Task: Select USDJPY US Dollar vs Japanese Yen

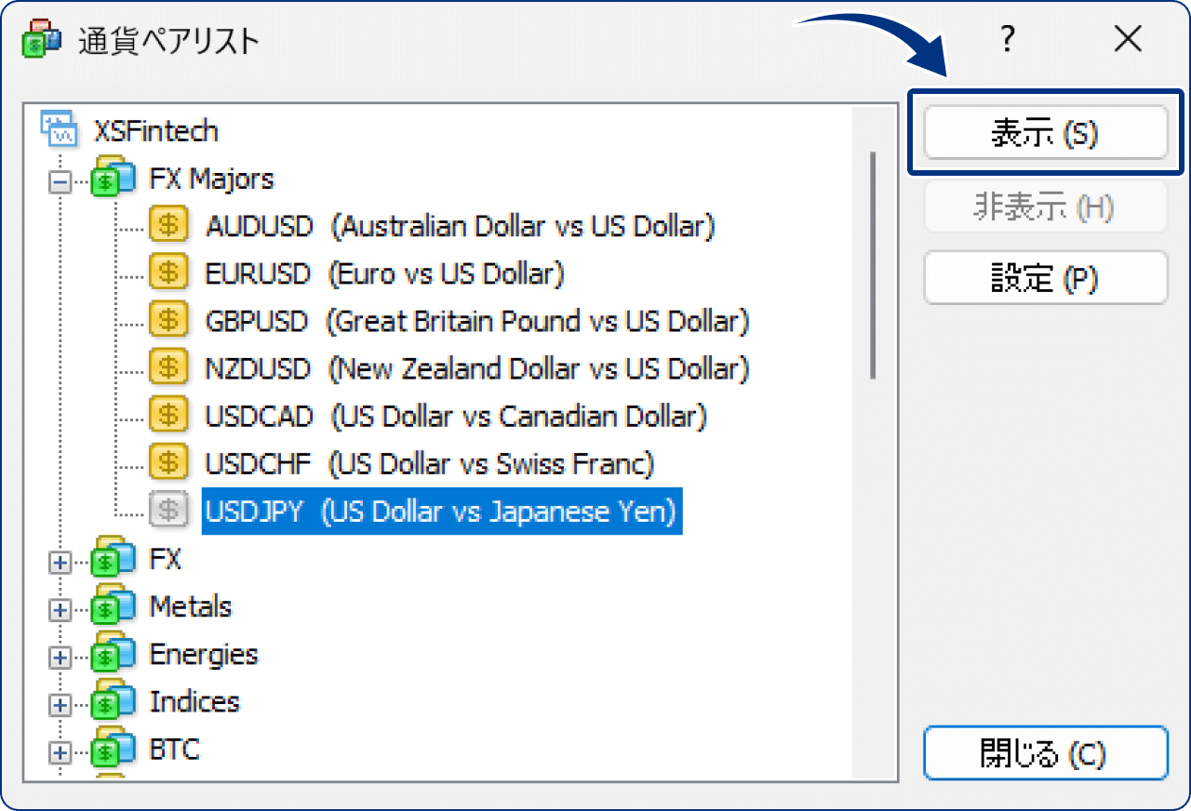Action: pyautogui.click(x=442, y=511)
